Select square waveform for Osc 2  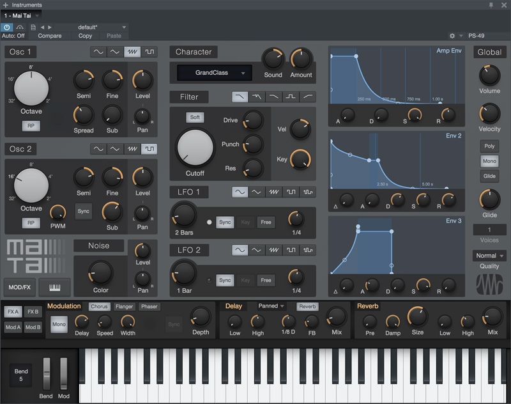tap(149, 149)
